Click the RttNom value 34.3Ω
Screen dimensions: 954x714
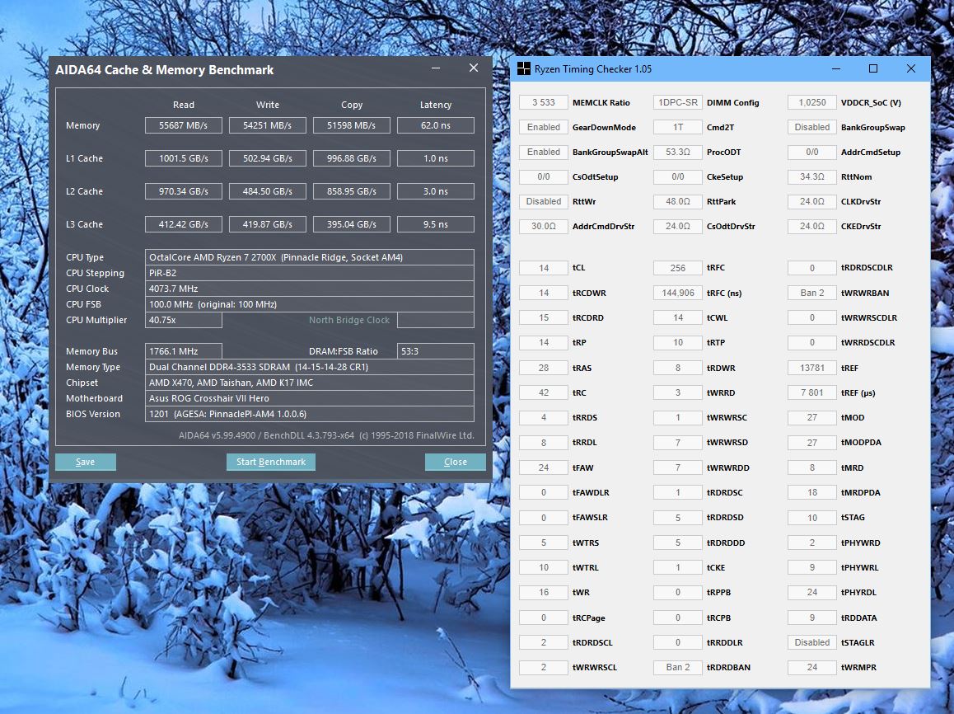click(x=812, y=176)
